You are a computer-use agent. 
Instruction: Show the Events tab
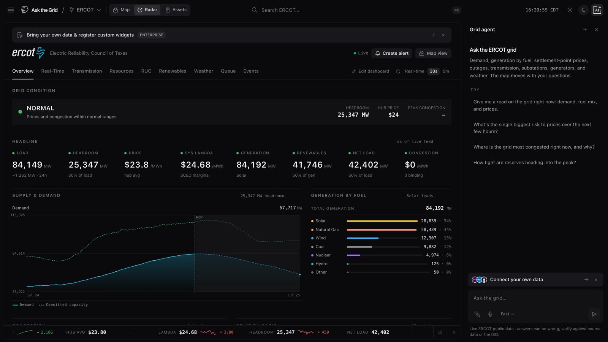point(251,71)
